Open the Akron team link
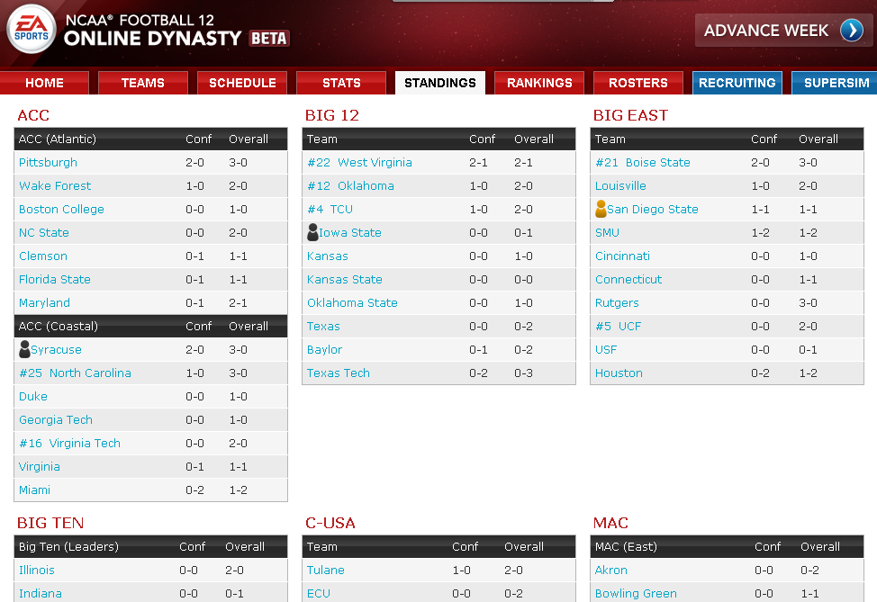This screenshot has width=877, height=602. (611, 571)
